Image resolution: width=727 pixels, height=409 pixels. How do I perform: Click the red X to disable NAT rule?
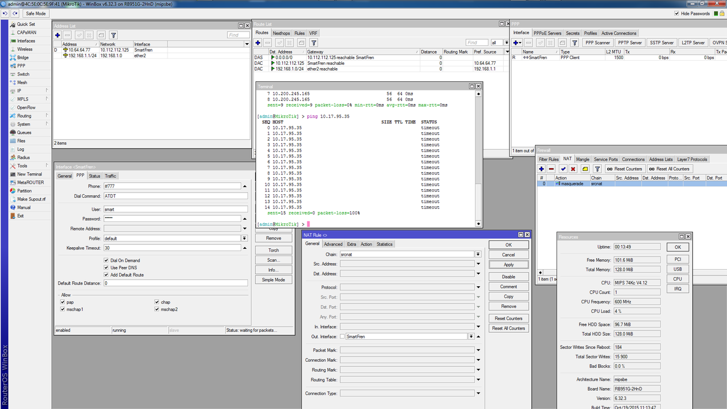(573, 169)
